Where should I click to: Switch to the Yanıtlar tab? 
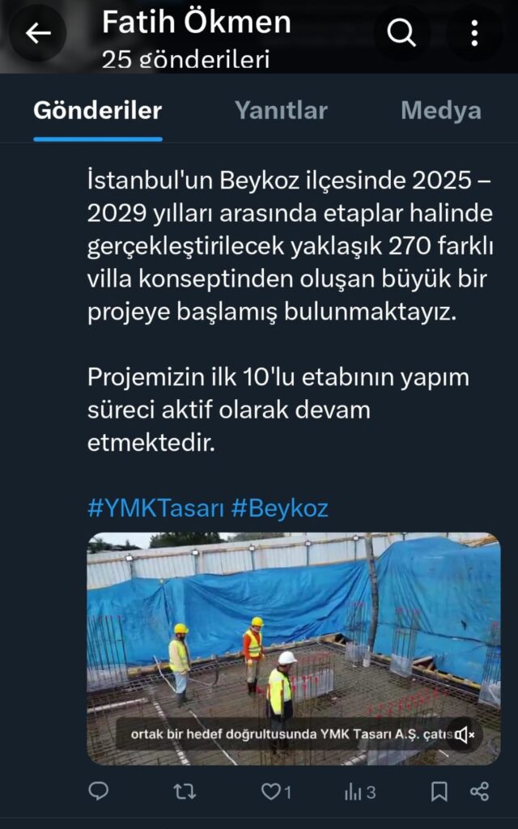tap(281, 110)
